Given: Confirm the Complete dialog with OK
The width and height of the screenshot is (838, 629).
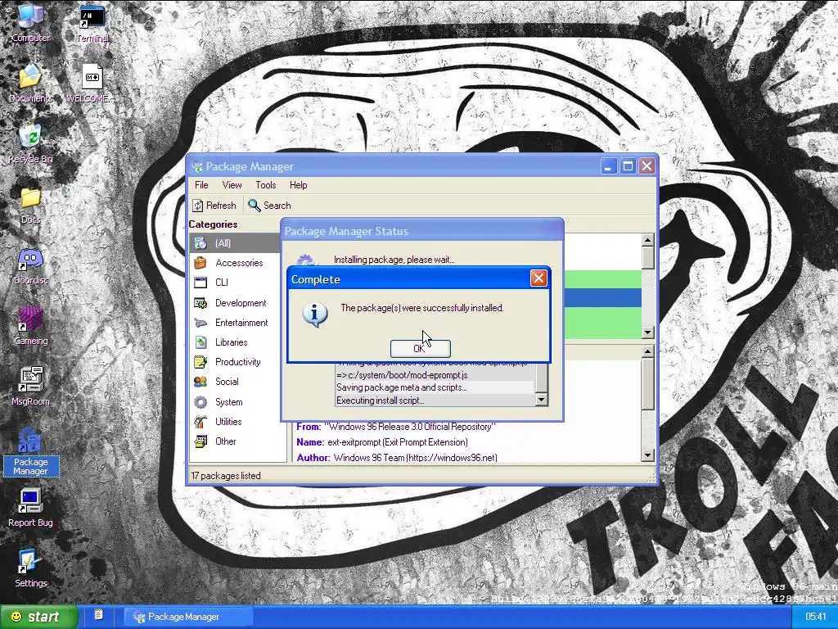Looking at the screenshot, I should [420, 349].
